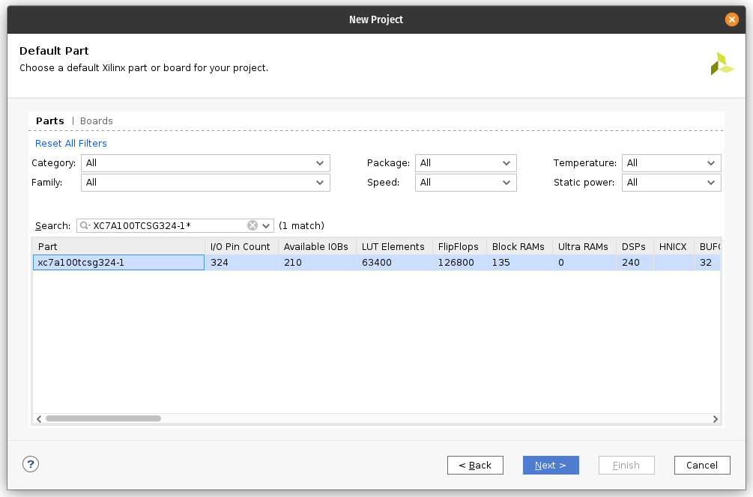Click the 135 Block RAMs cell
753x497 pixels.
tap(520, 263)
